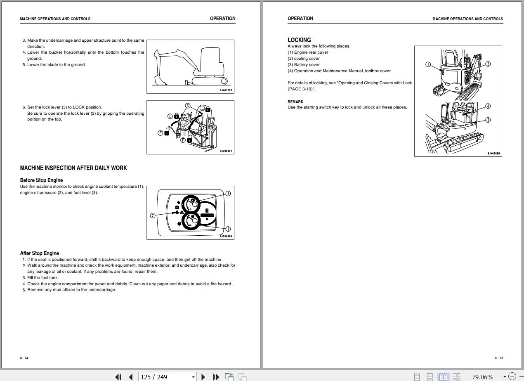This screenshot has height=381, width=524.
Task: Click the After Stop Engine subheading
Action: click(40, 253)
